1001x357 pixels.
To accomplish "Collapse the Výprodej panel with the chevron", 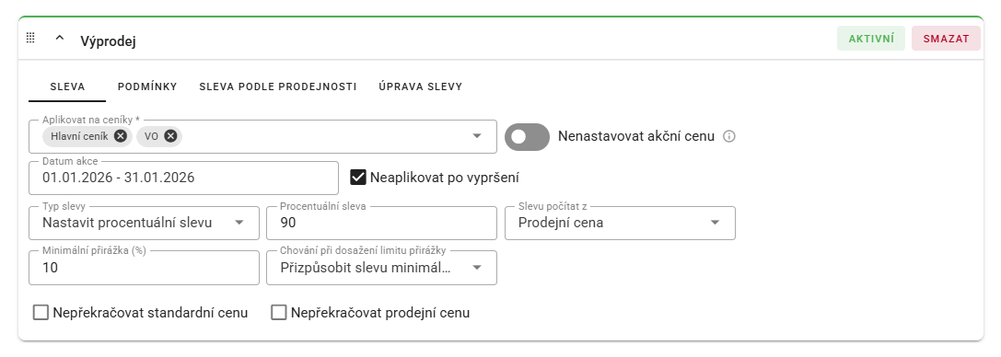I will [60, 39].
